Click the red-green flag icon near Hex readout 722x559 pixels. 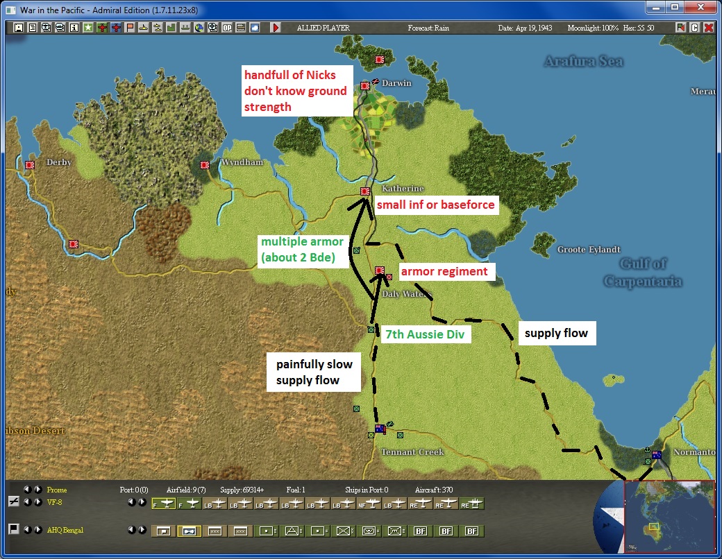coord(680,28)
